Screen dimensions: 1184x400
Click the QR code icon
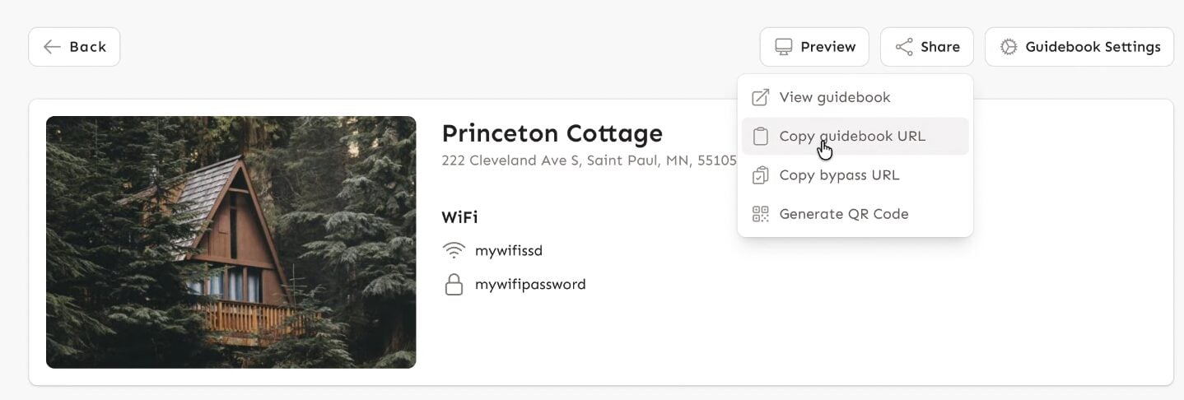pyautogui.click(x=761, y=214)
